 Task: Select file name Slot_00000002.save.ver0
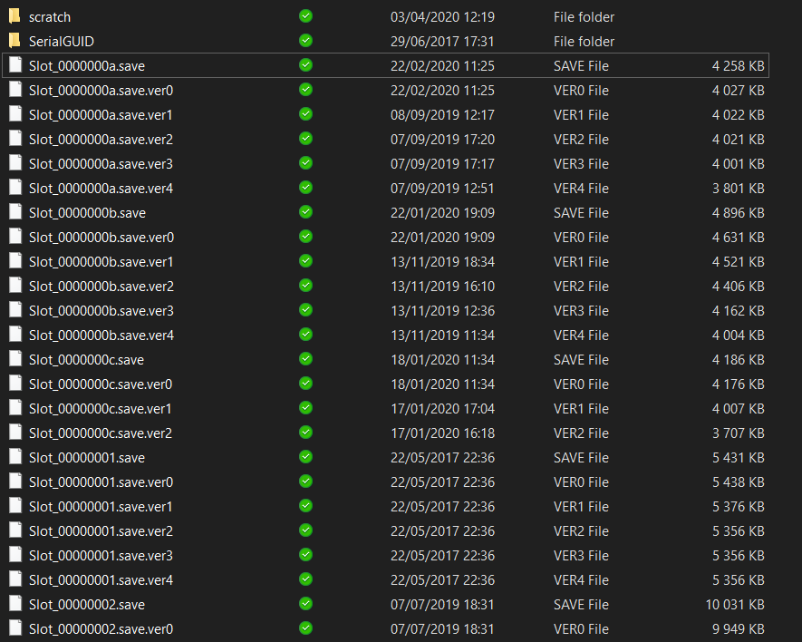click(x=101, y=629)
